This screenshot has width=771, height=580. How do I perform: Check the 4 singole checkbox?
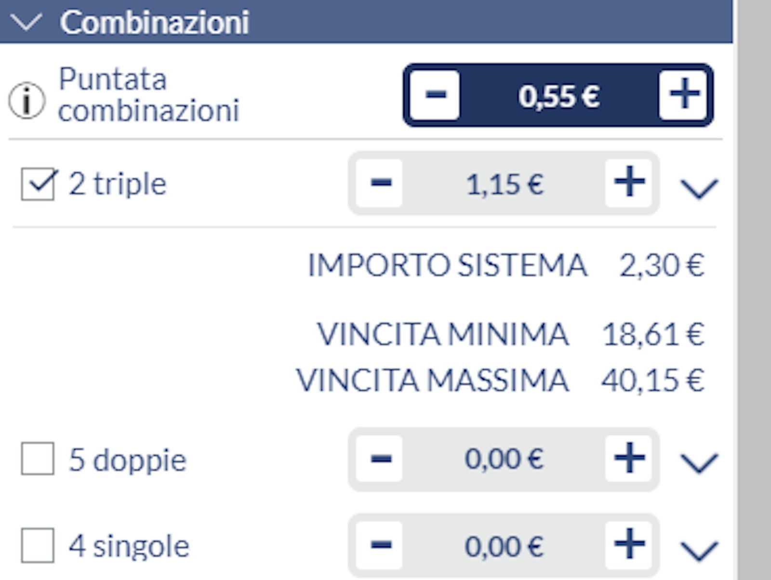38,545
